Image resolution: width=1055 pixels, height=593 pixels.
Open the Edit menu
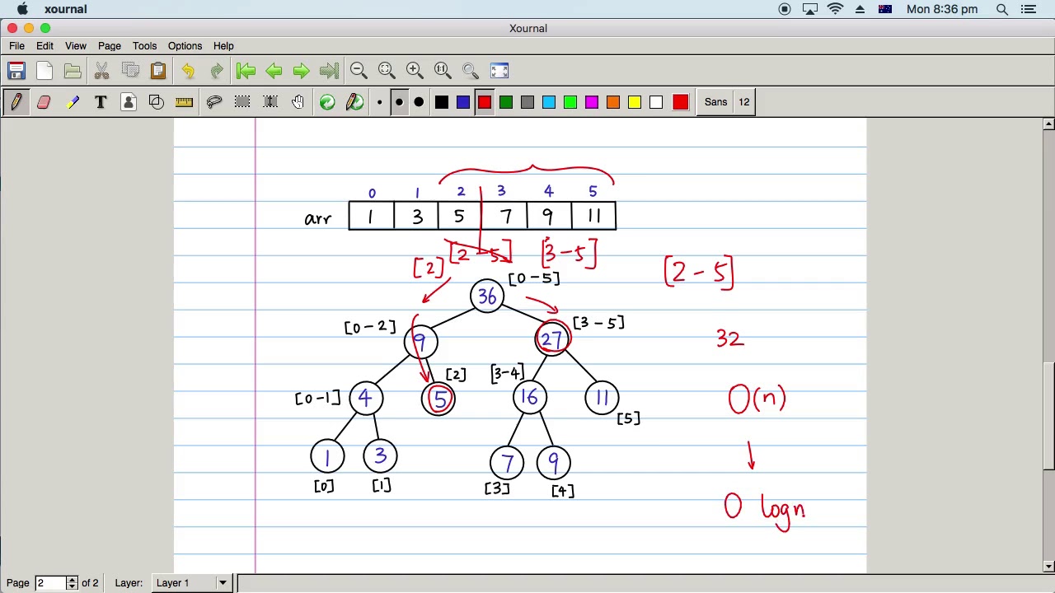click(45, 46)
